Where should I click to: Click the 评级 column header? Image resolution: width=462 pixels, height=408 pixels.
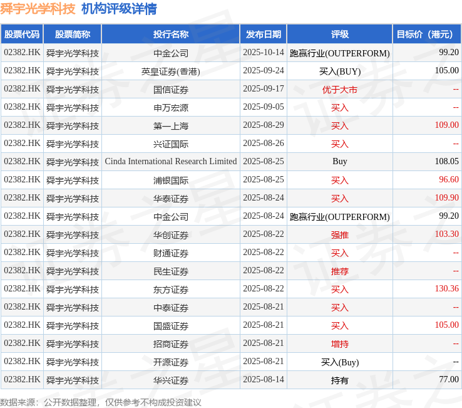[x=340, y=34]
